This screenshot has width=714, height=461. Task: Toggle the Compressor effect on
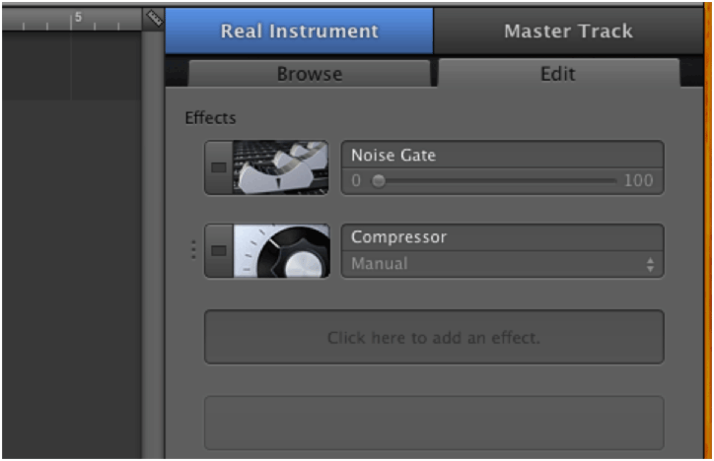pos(219,250)
